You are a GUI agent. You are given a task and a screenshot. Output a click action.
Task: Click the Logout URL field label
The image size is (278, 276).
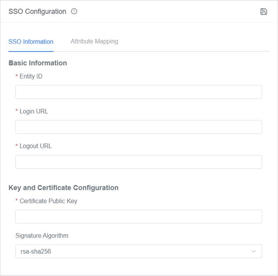coord(36,146)
